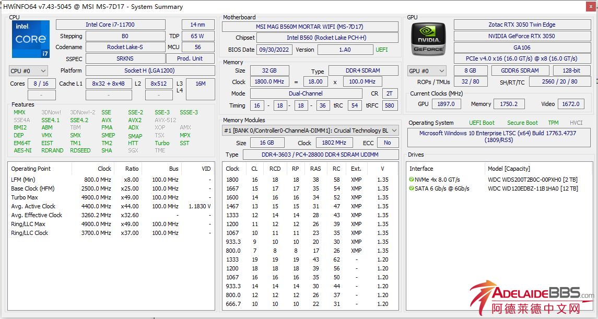This screenshot has width=598, height=319.
Task: Open the Memory Modules DIMM slot dropdown
Action: [x=394, y=131]
